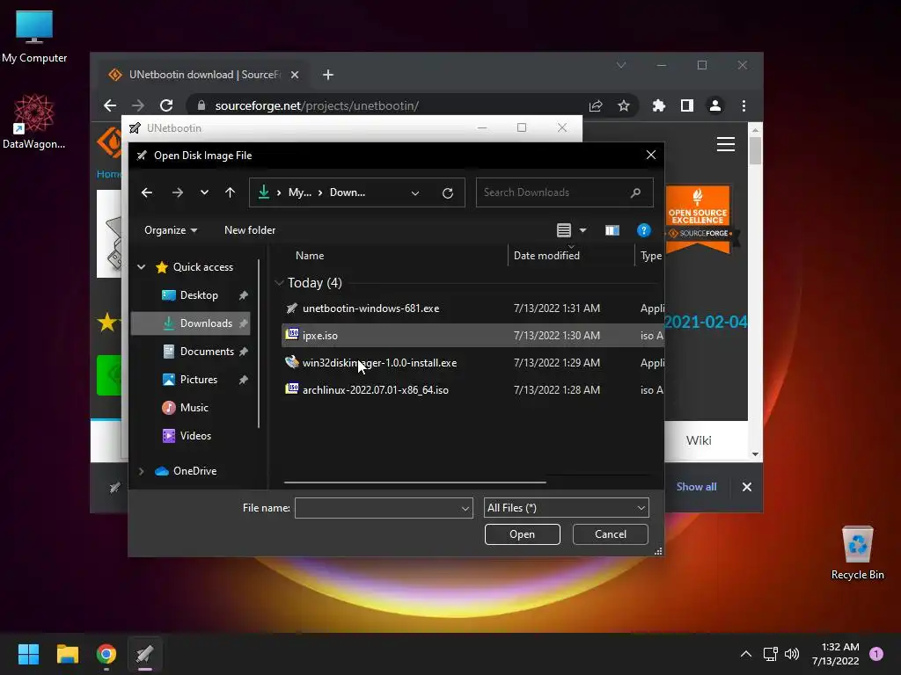
Task: Select Pictures in the sidebar
Action: 198,380
